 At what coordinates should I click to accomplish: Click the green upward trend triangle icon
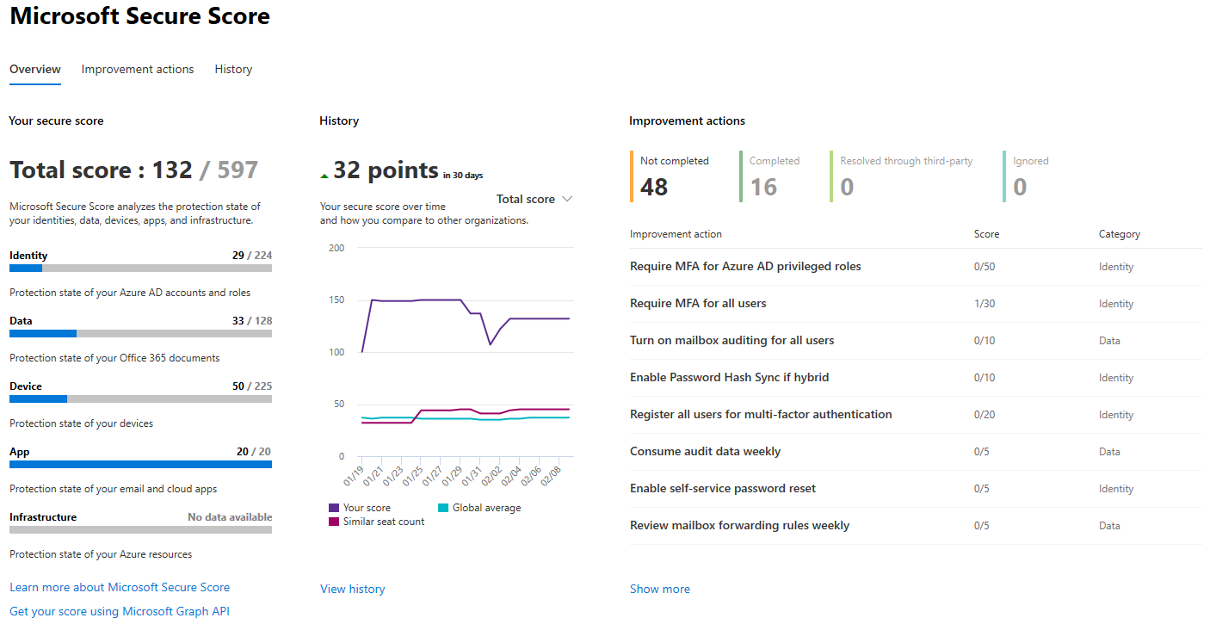[324, 176]
